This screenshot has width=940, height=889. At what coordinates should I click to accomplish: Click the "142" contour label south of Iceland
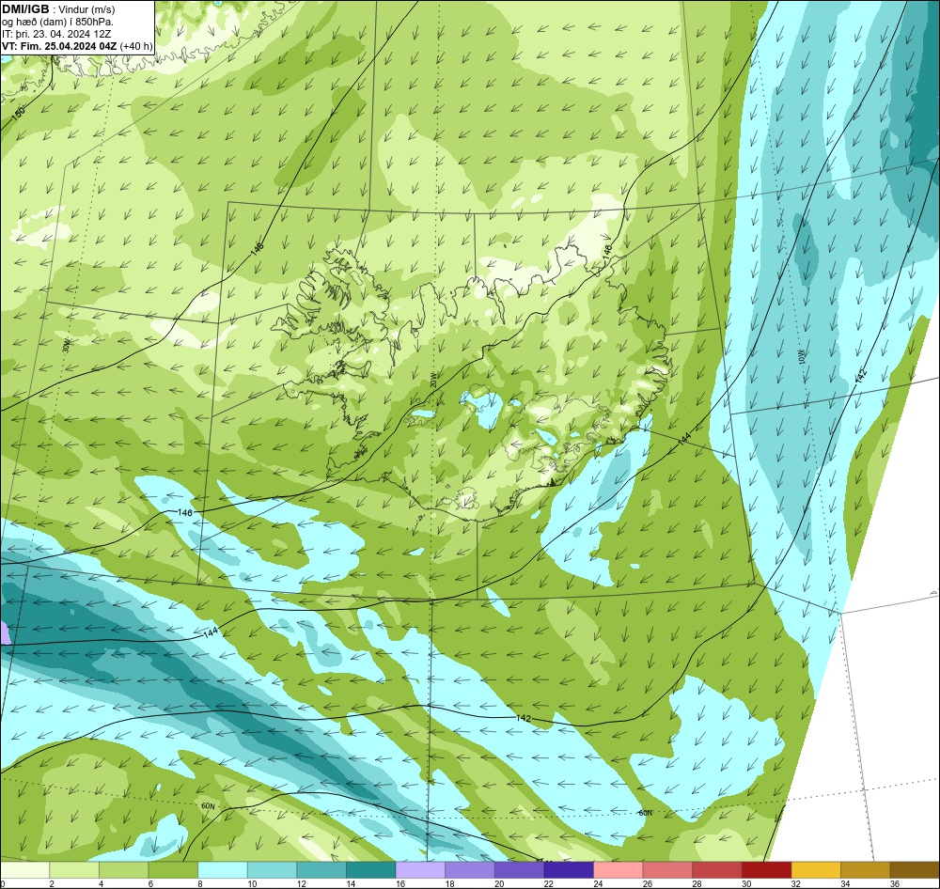tap(524, 718)
